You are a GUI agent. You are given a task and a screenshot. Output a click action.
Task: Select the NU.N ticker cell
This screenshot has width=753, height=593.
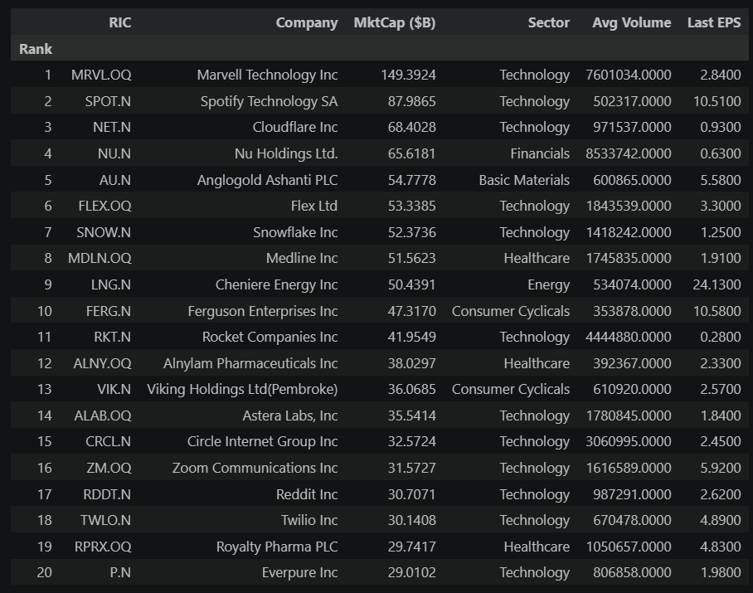pos(114,153)
